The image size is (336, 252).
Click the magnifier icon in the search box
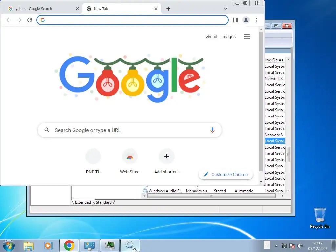click(47, 130)
